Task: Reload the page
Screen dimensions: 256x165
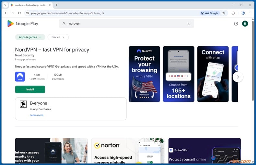Action: point(19,13)
